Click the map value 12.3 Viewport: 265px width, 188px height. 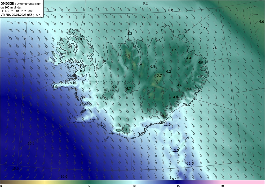point(190,164)
